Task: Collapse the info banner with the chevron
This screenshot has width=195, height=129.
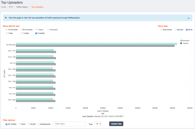Action: coord(188,18)
